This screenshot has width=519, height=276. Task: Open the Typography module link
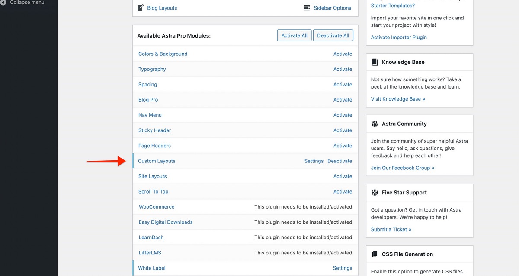pos(152,69)
